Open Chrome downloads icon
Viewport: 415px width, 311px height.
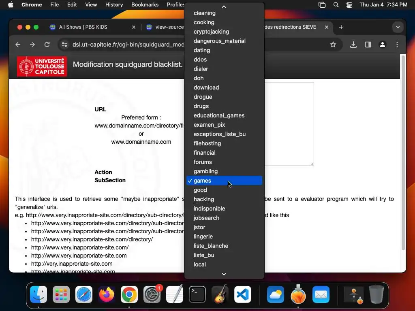[353, 45]
